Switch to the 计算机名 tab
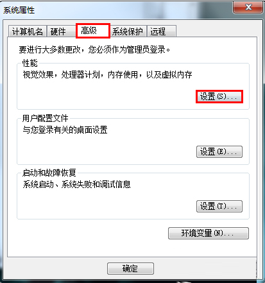265x283 pixels. (x=28, y=31)
